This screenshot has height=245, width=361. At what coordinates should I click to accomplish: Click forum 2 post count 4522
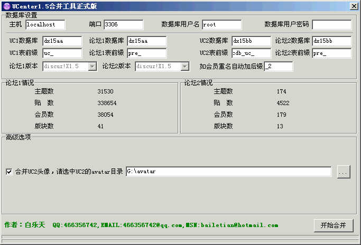click(283, 103)
